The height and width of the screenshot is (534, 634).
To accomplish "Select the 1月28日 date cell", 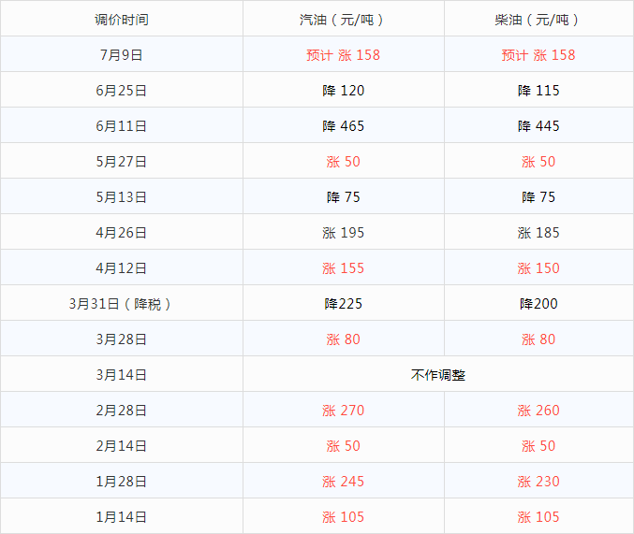I will pos(122,482).
